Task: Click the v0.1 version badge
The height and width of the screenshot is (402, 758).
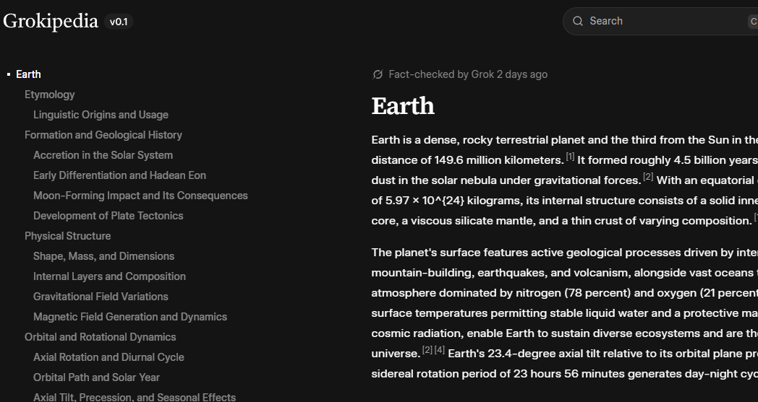Action: click(x=119, y=22)
